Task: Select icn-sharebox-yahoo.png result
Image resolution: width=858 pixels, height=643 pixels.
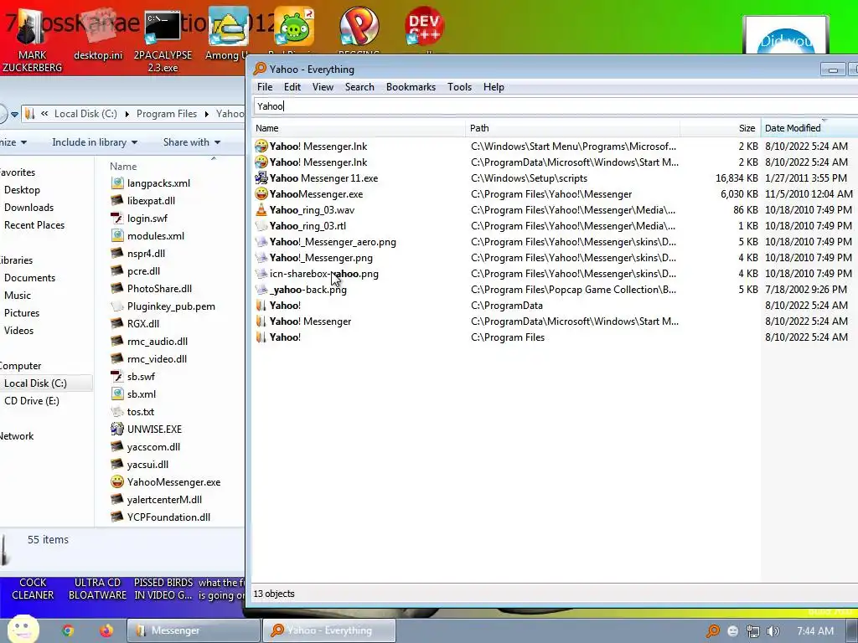Action: click(324, 274)
